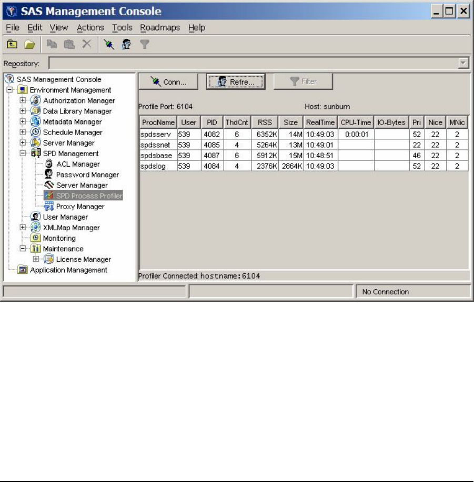Open the Edit menu
Screen dimensions: 474x482
coord(35,27)
